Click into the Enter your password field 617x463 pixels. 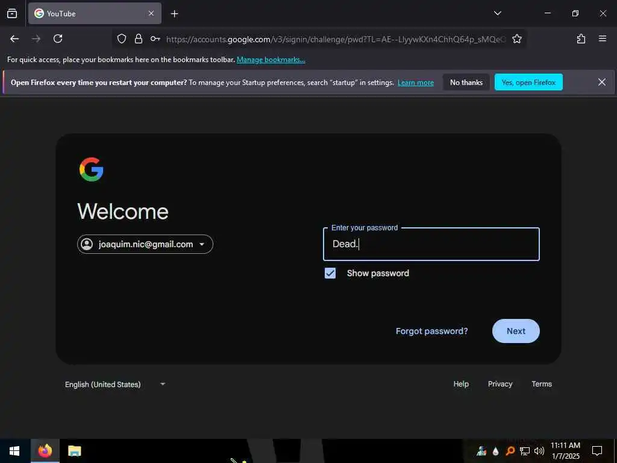tap(431, 244)
